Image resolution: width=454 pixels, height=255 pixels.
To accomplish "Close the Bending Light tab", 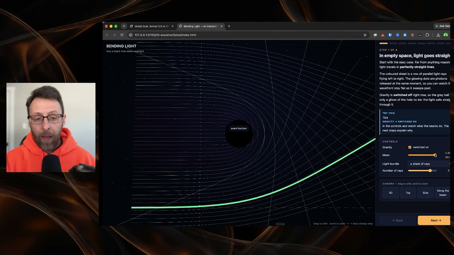I will click(222, 26).
